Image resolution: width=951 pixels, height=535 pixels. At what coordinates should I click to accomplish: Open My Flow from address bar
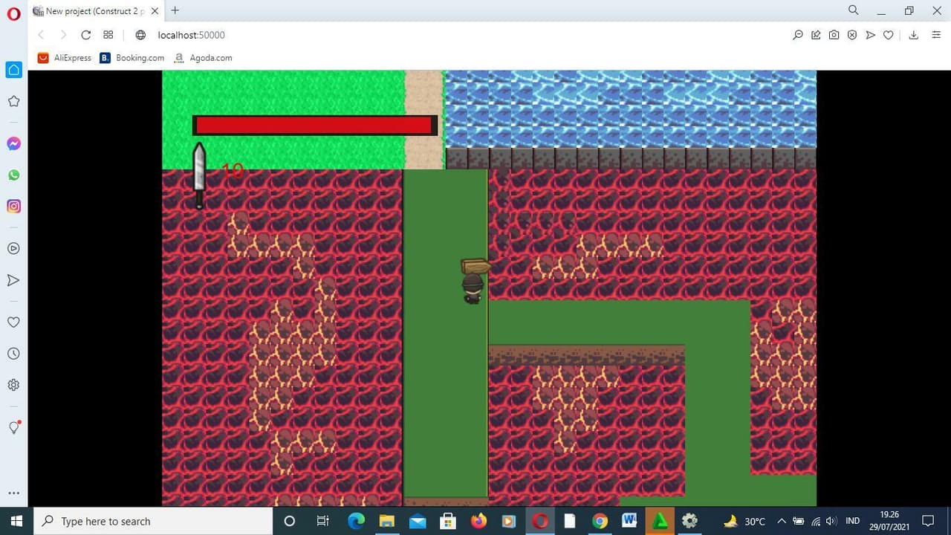(x=870, y=35)
